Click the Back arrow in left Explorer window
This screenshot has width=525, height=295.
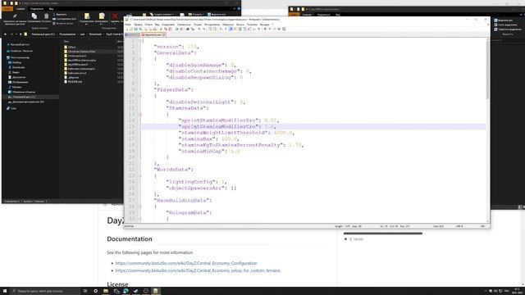(6, 34)
